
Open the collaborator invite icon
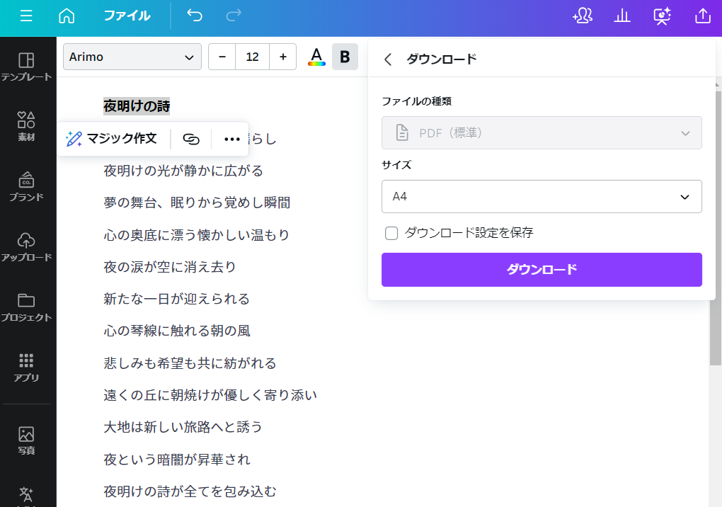pos(583,16)
